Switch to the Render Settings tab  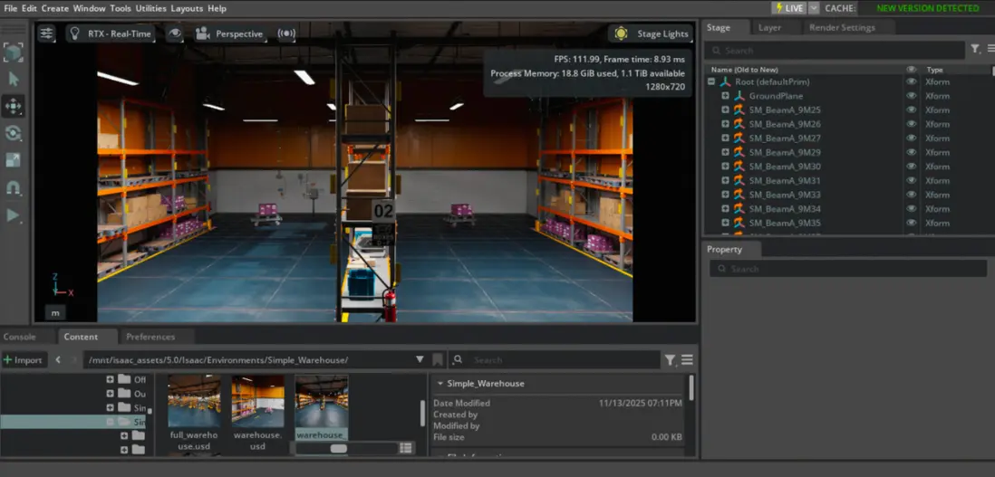click(841, 27)
